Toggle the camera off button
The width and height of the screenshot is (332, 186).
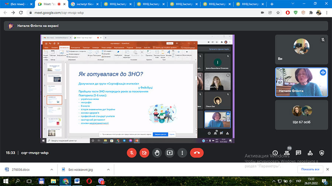(x=144, y=153)
